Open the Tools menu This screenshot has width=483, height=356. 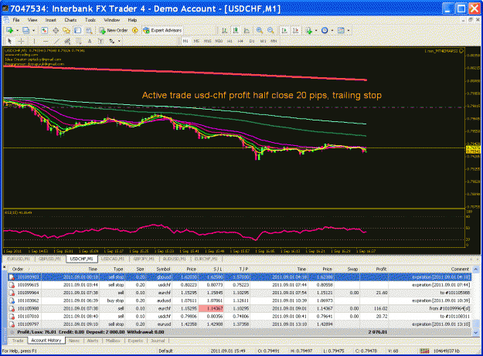tap(90, 20)
